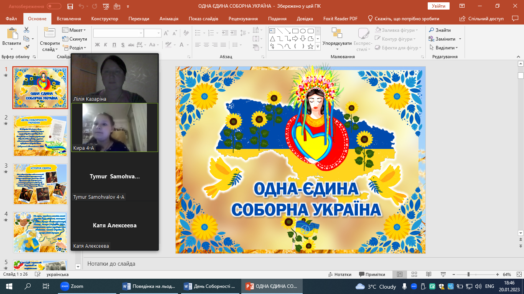Click Align text left icon
This screenshot has height=294, width=524.
tap(197, 45)
